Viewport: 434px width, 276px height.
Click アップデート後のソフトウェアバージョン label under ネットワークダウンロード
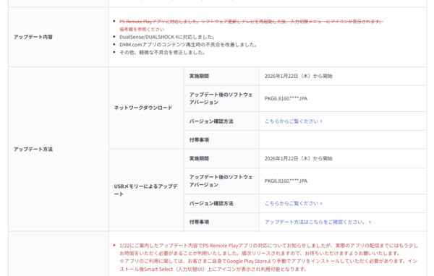click(x=221, y=98)
